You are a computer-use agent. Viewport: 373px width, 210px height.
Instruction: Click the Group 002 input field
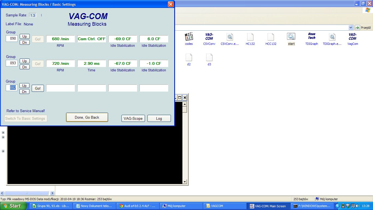click(12, 88)
